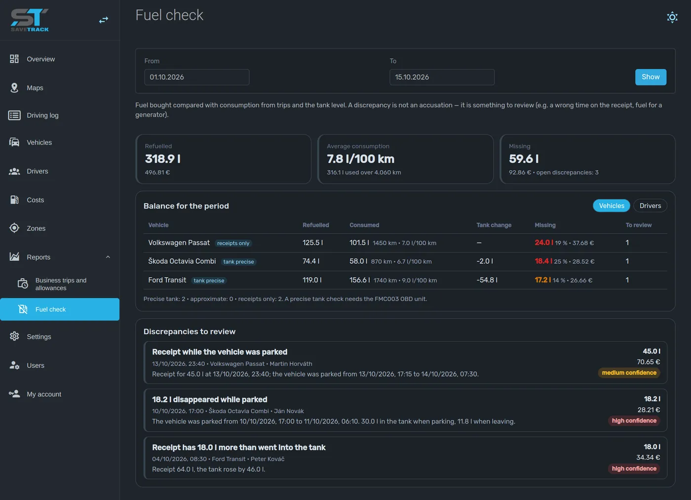
Task: Open the My account menu item
Action: 60,394
